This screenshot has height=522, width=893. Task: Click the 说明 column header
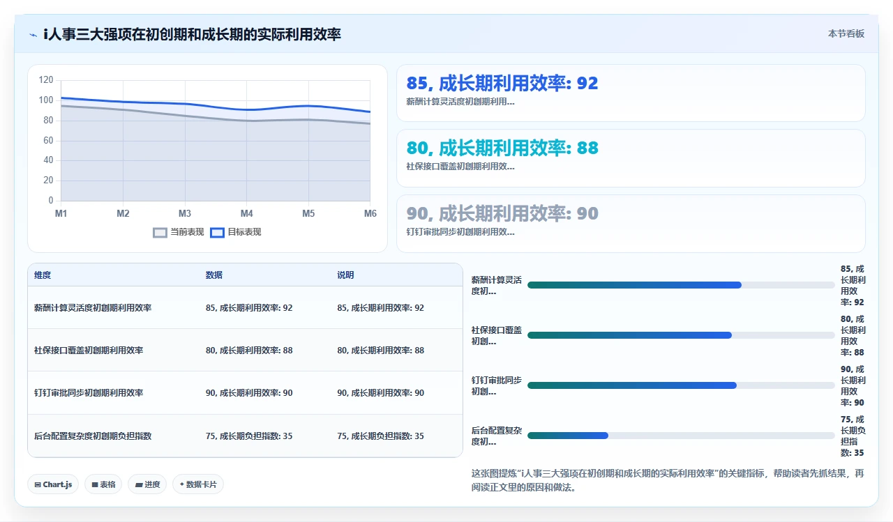click(x=346, y=275)
